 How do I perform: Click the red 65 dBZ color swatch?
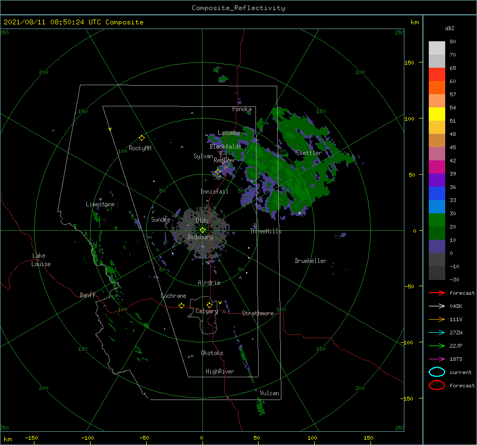tap(437, 74)
